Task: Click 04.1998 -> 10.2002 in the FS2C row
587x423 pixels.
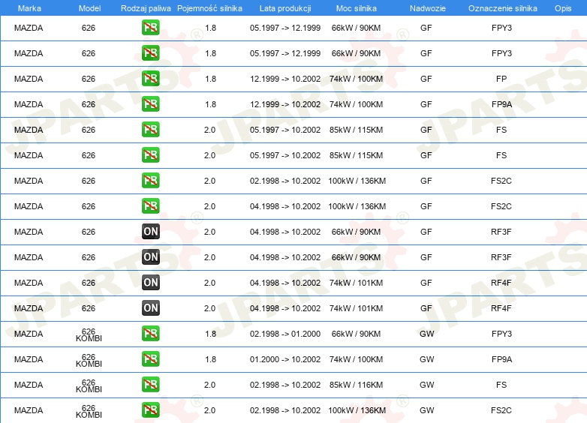Action: pos(285,206)
